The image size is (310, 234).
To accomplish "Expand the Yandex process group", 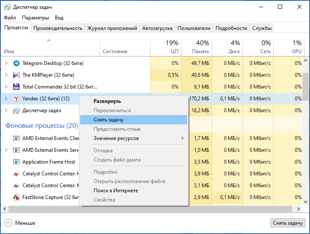I will [x=6, y=99].
